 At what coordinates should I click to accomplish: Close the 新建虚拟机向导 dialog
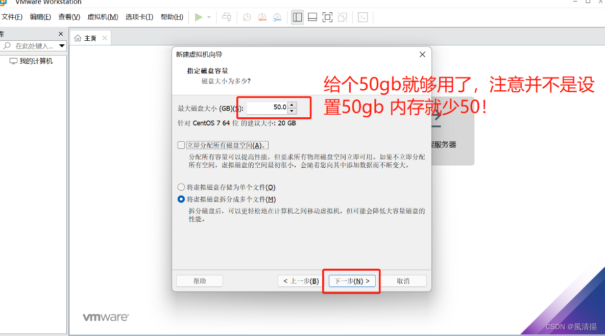423,55
